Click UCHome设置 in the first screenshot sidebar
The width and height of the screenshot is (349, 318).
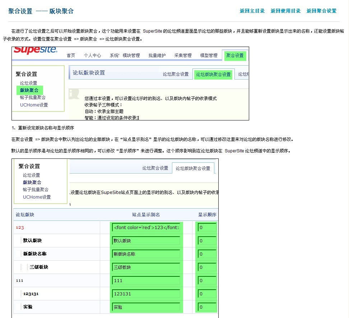(34, 105)
